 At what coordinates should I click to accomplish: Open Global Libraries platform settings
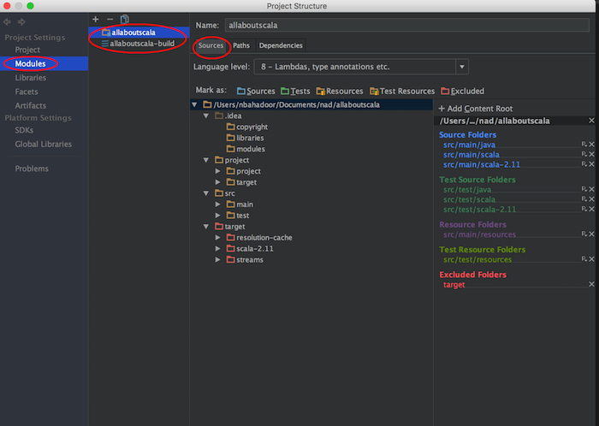pyautogui.click(x=43, y=145)
